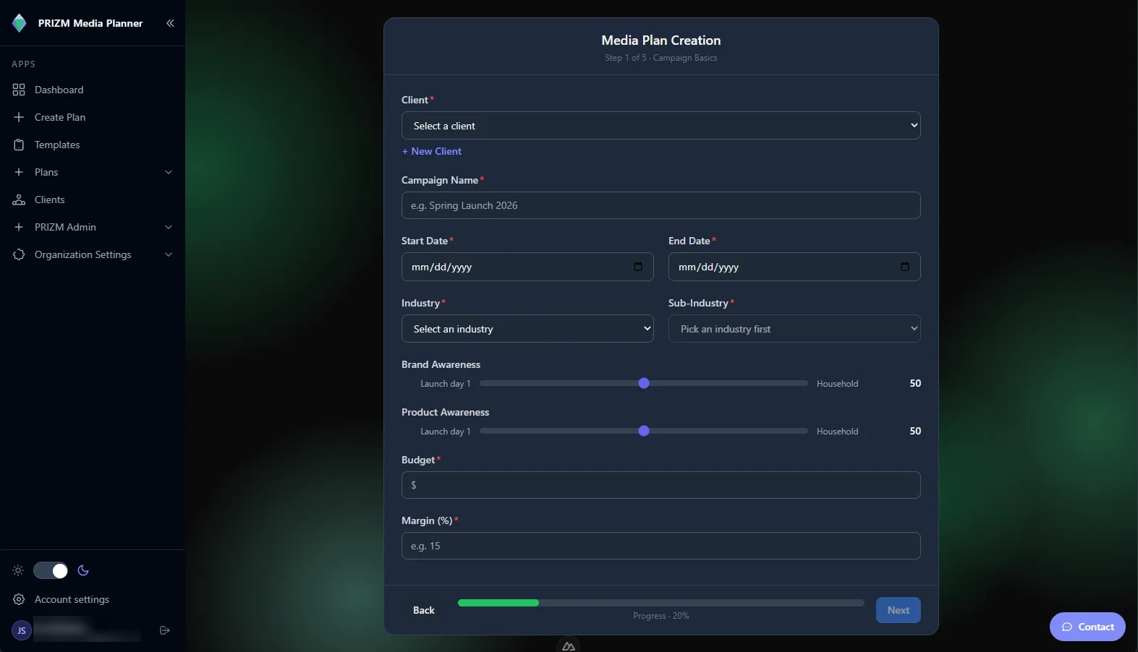Screen dimensions: 1138x652
Task: Click the Start Date mm/dd/yyyy field
Action: pos(527,267)
